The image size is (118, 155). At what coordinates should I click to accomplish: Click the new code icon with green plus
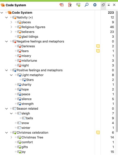78,5
